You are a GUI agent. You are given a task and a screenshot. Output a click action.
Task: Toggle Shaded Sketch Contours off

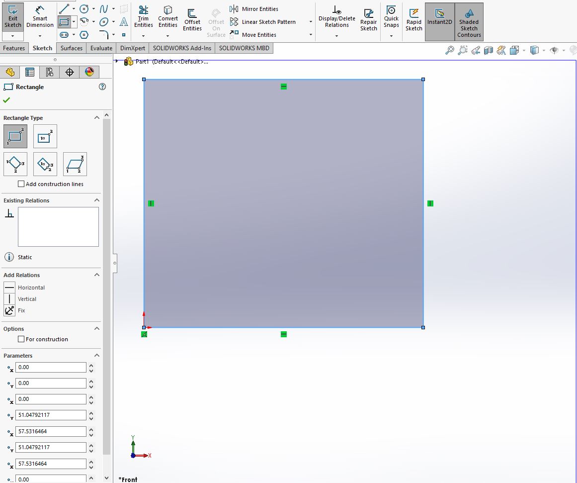point(469,21)
